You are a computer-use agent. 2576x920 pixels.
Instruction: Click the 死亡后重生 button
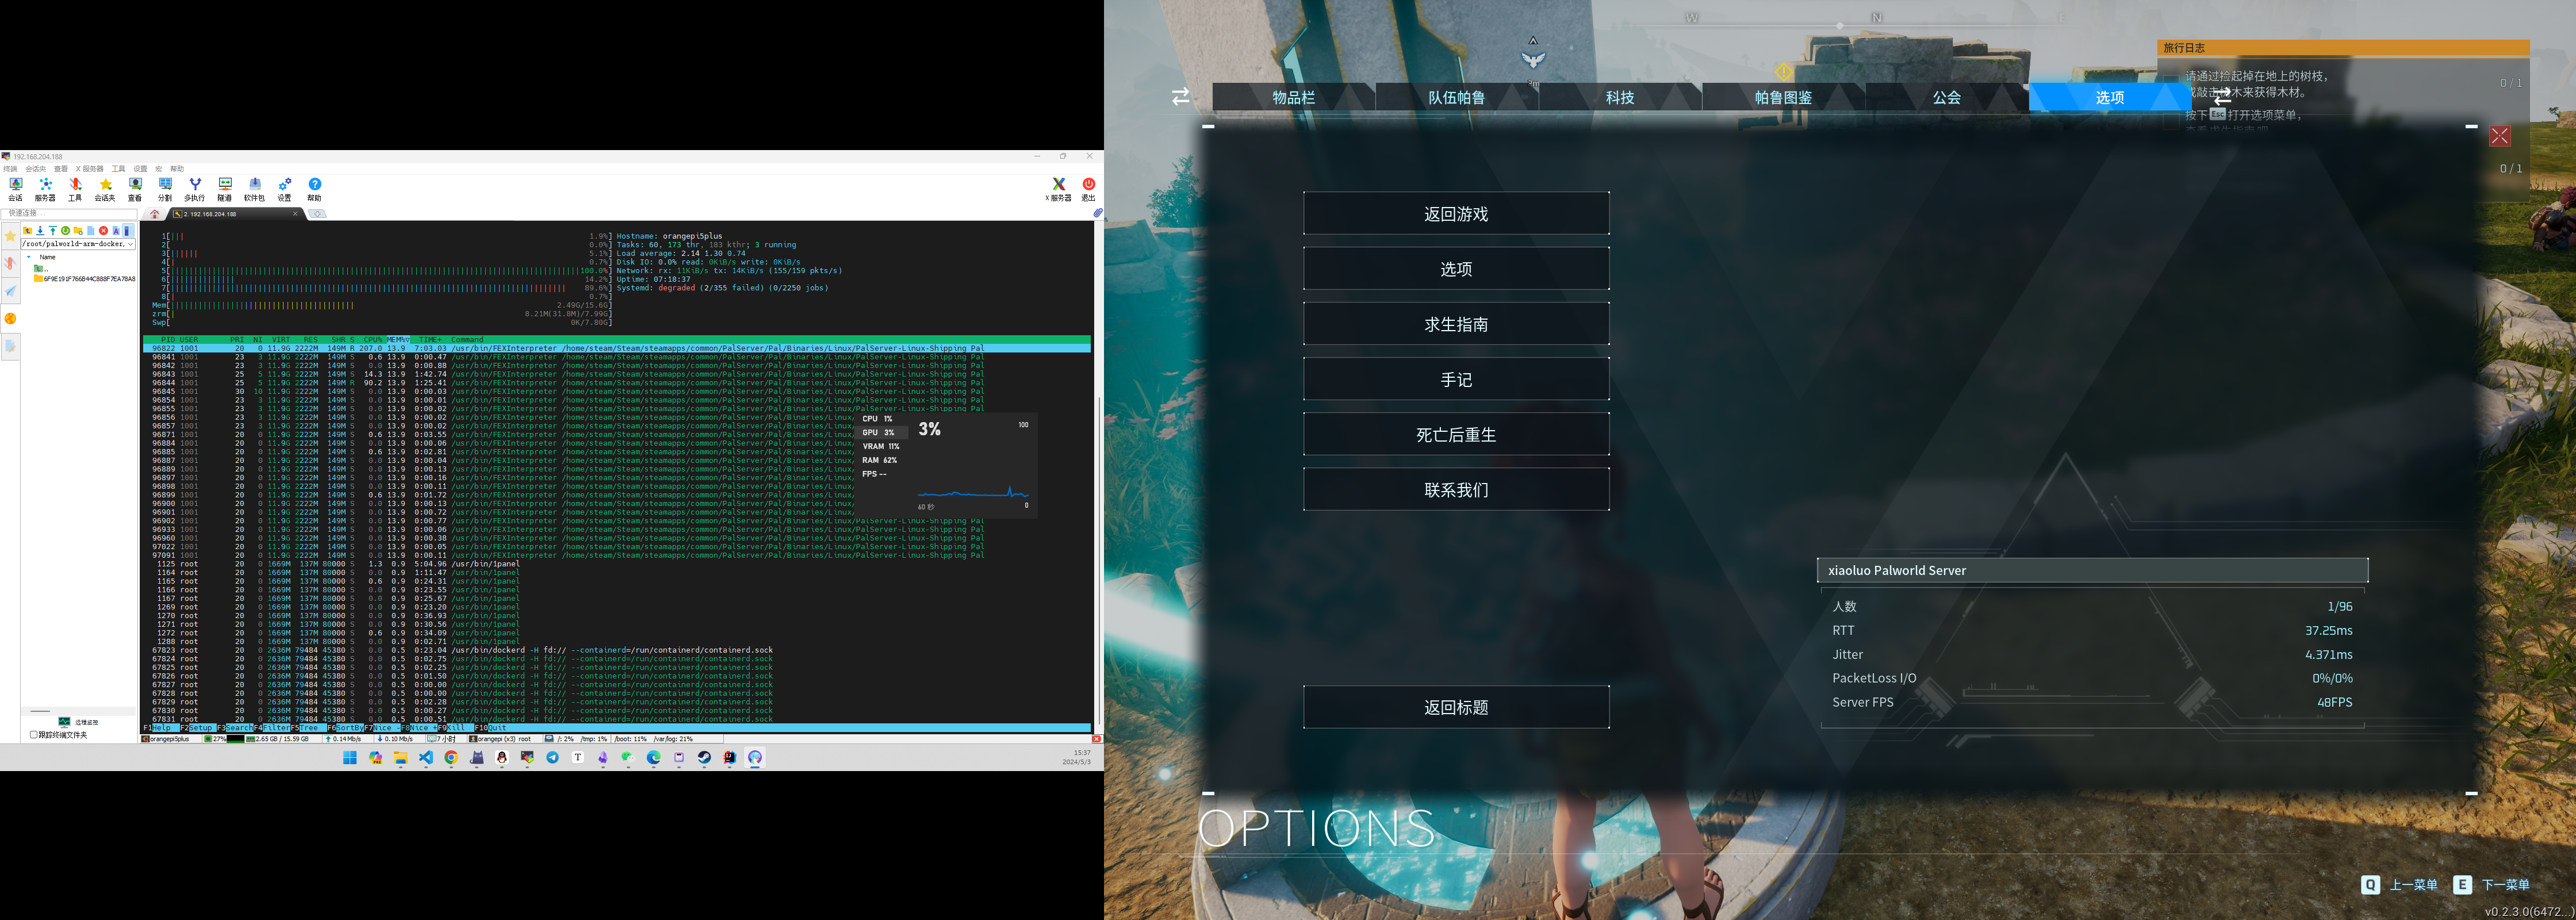[x=1456, y=434]
